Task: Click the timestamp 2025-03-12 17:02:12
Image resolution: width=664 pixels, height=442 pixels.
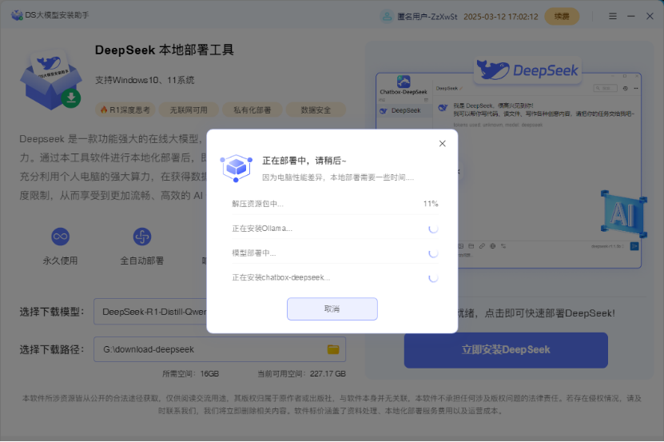Action: (500, 17)
